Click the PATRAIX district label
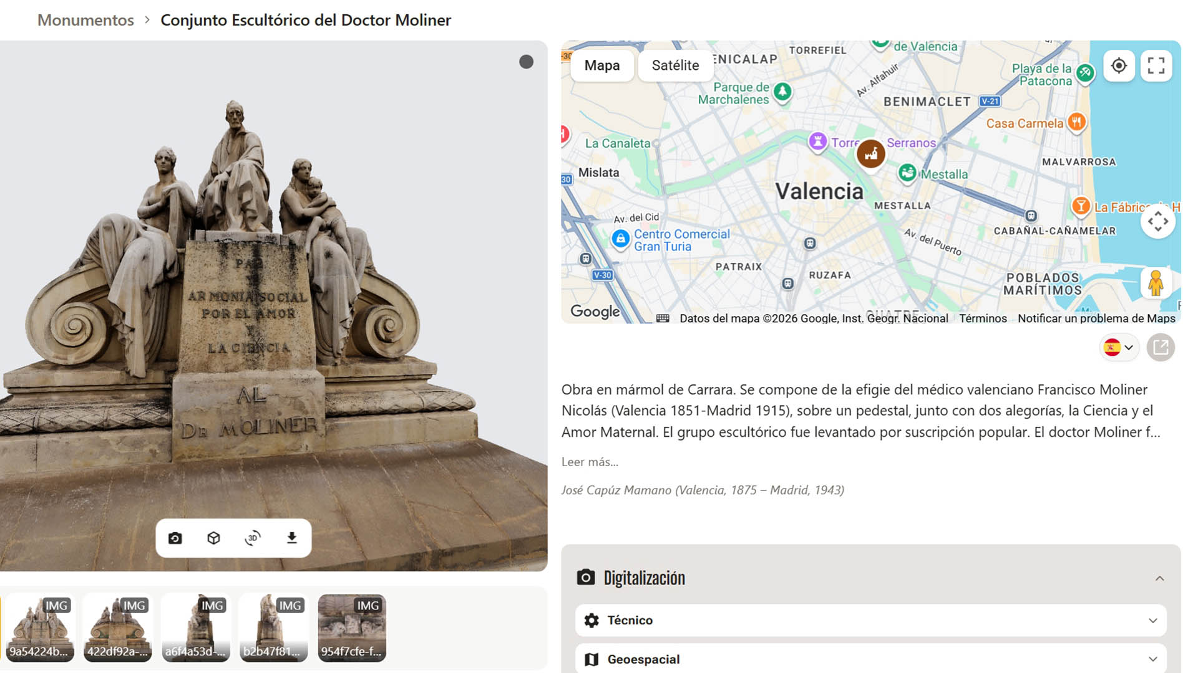The height and width of the screenshot is (673, 1198). coord(739,267)
